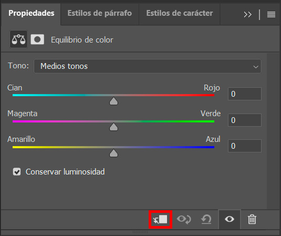The height and width of the screenshot is (236, 281).
Task: Click the Cian/Rojo value field
Action: coord(245,94)
